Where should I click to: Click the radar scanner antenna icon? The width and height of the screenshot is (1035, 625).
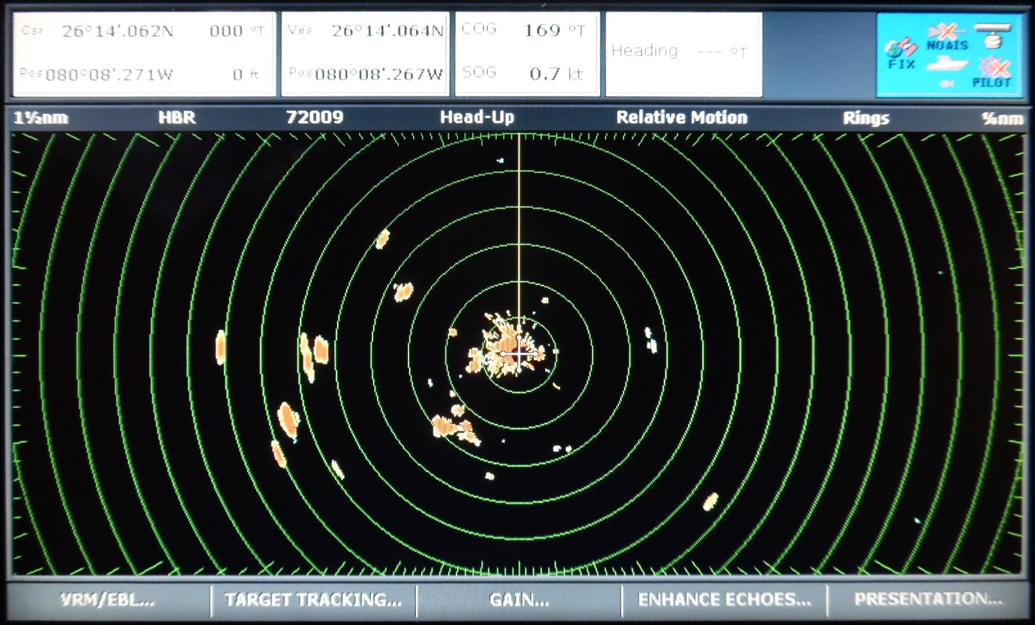click(993, 35)
